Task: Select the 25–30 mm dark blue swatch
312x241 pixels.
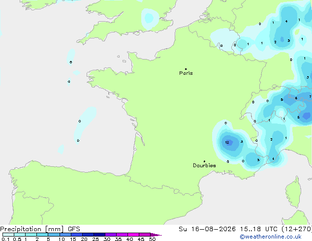Action: (x=99, y=235)
